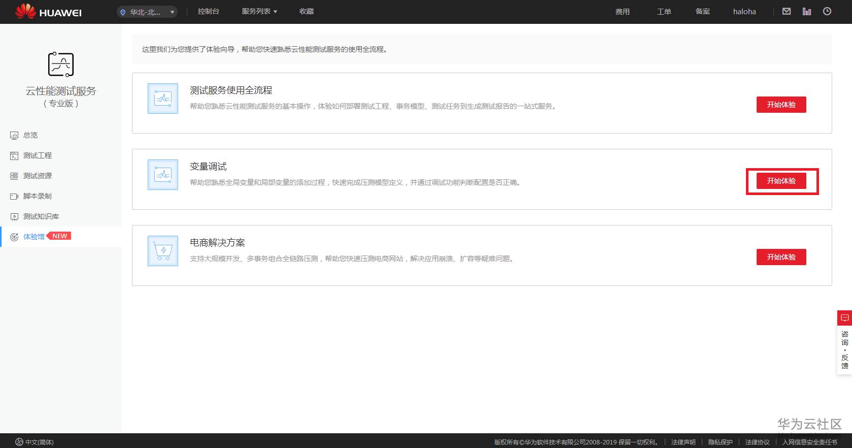Open the 工单 menu
Viewport: 852px width, 448px height.
(664, 12)
